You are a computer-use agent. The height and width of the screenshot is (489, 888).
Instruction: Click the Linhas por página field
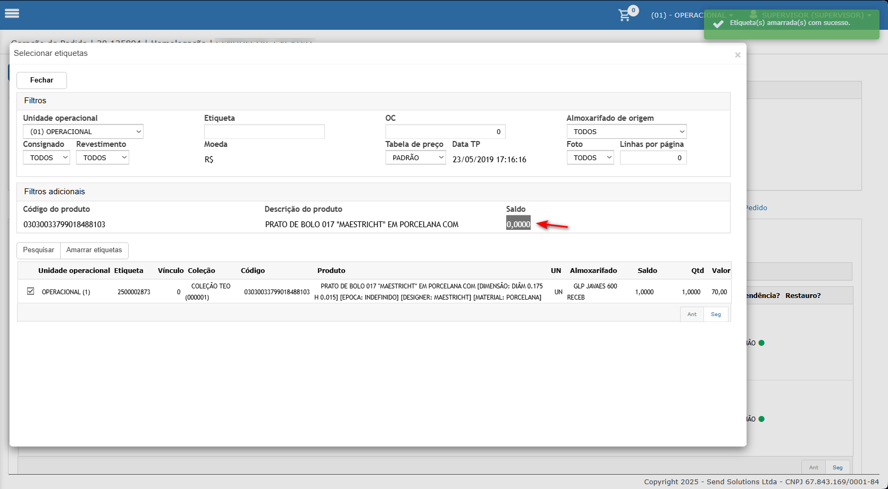[653, 158]
